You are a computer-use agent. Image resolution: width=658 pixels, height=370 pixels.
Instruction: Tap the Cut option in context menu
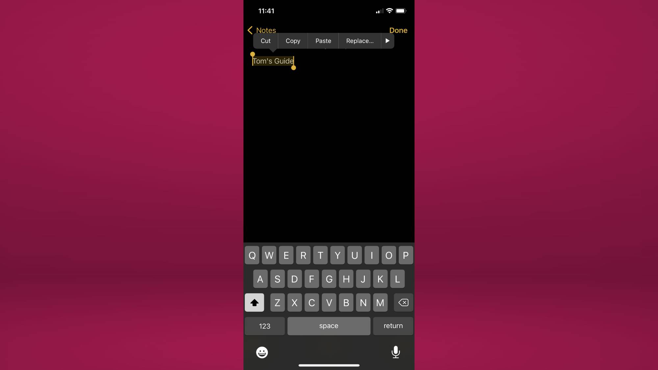pos(265,41)
